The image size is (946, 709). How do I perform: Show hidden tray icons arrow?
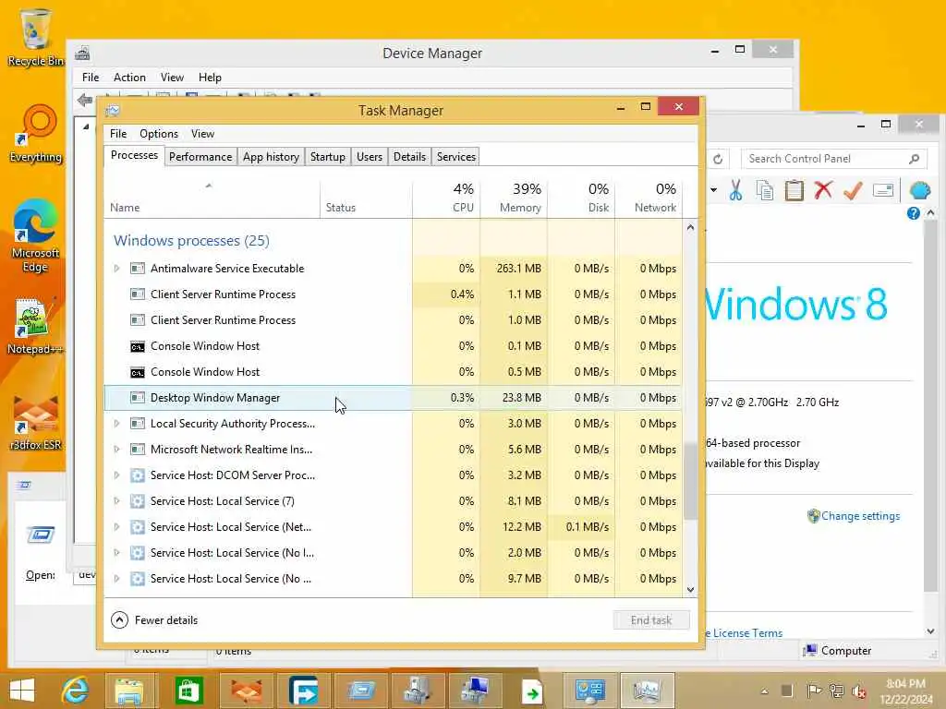[764, 691]
